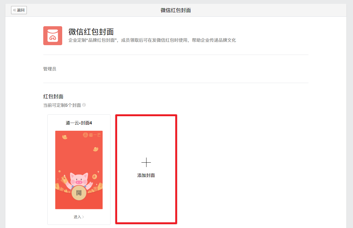Click the 返回 back button
Image resolution: width=353 pixels, height=228 pixels.
[19, 10]
